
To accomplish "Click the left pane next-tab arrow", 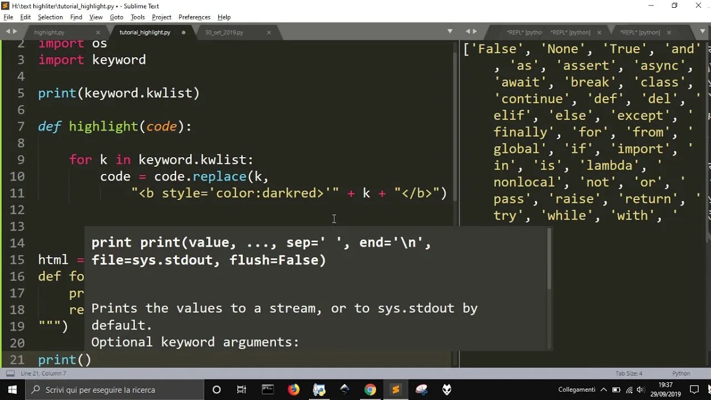I will click(x=15, y=32).
